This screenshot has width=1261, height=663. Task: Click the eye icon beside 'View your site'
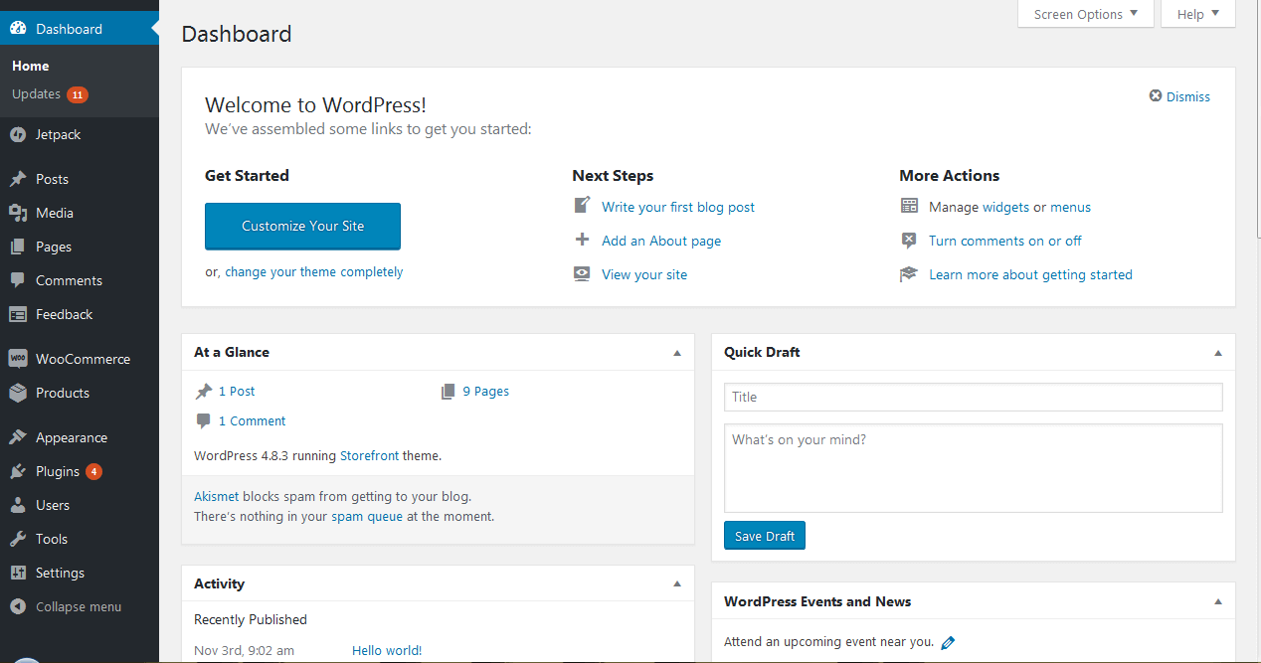pyautogui.click(x=583, y=273)
